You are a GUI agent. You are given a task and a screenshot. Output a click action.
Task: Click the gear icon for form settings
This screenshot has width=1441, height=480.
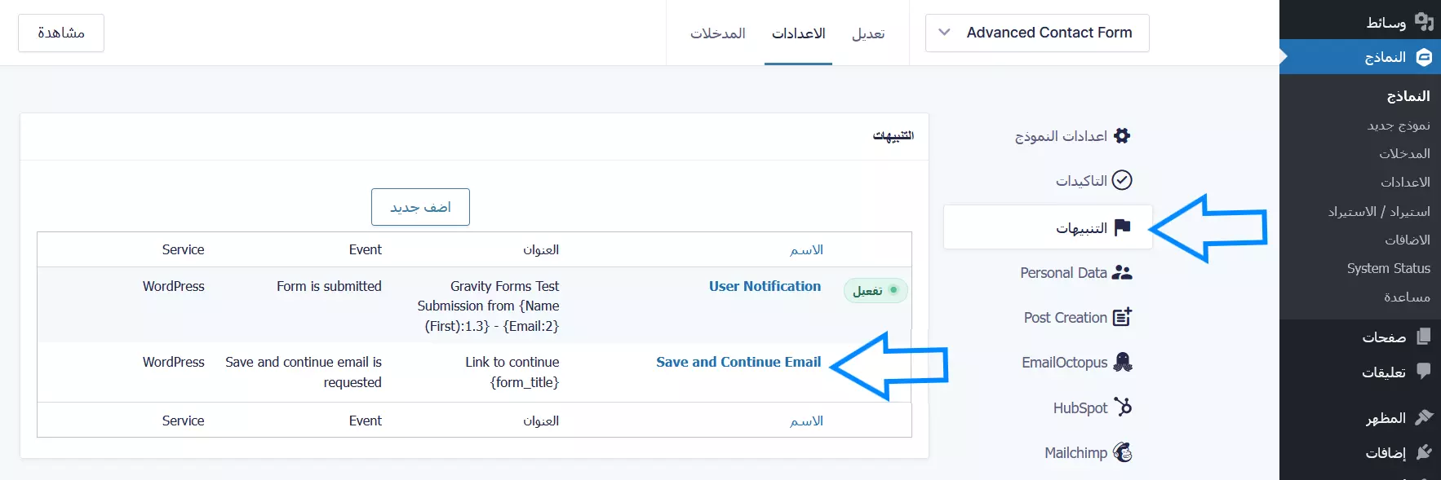(x=1122, y=136)
